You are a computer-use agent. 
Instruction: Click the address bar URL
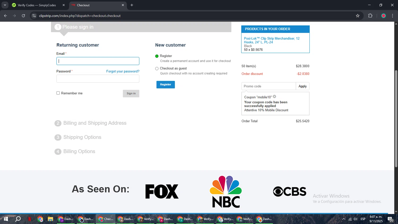coord(80,16)
